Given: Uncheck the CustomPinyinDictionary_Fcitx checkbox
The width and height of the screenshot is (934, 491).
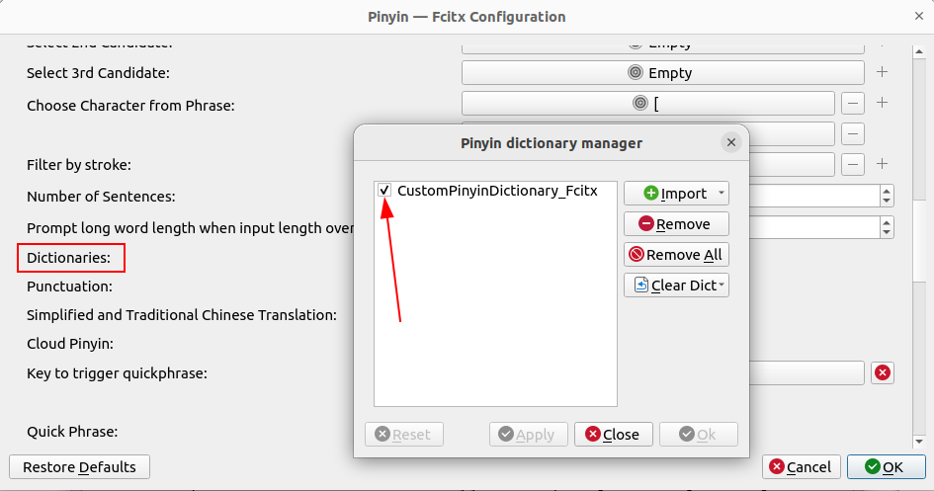Looking at the screenshot, I should 384,191.
